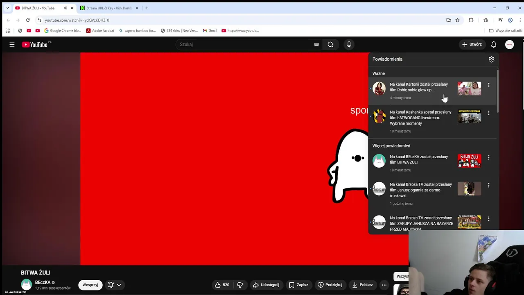The image size is (524, 295).
Task: Open the YouTube hamburger guide menu
Action: point(12,44)
